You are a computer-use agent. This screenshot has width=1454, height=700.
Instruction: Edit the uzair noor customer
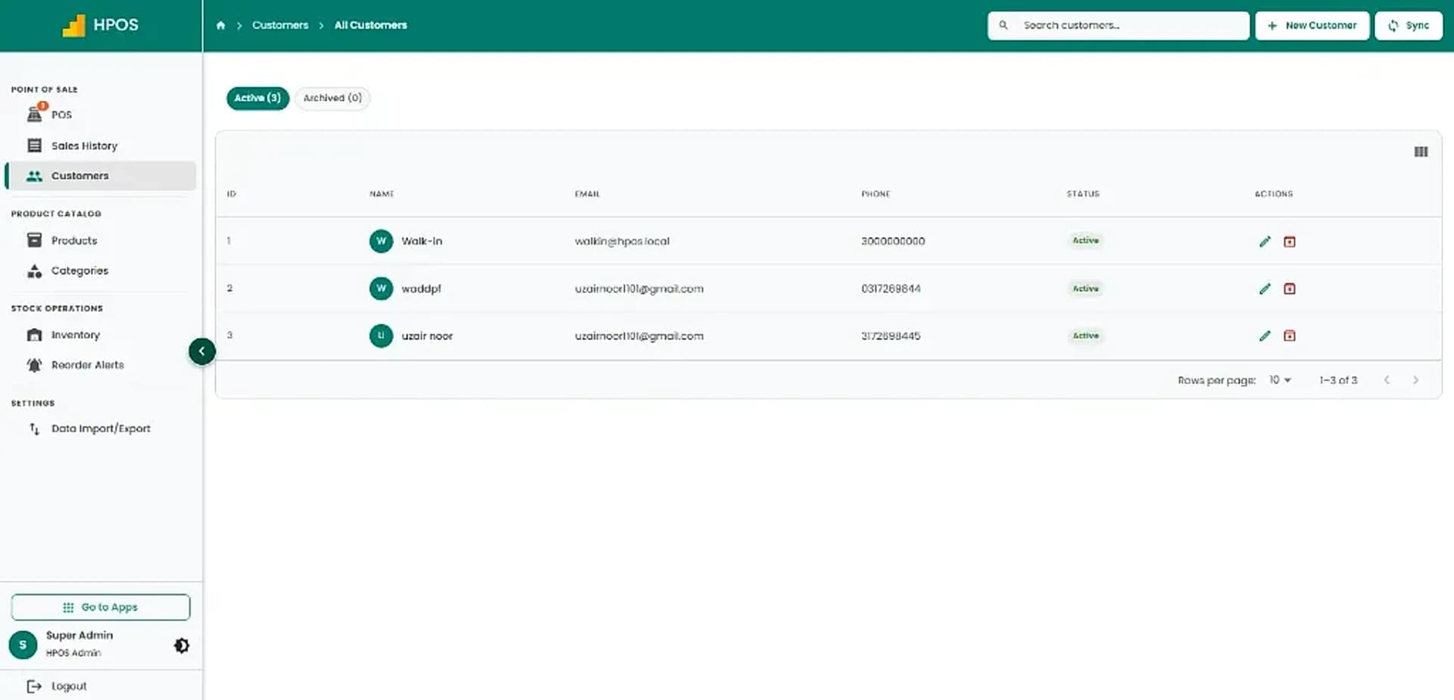pos(1265,336)
